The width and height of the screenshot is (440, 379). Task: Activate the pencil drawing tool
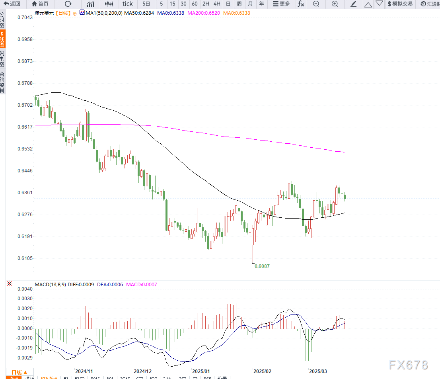coord(354,4)
